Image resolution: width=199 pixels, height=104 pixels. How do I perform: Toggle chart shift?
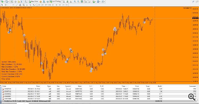(x=90, y=2)
